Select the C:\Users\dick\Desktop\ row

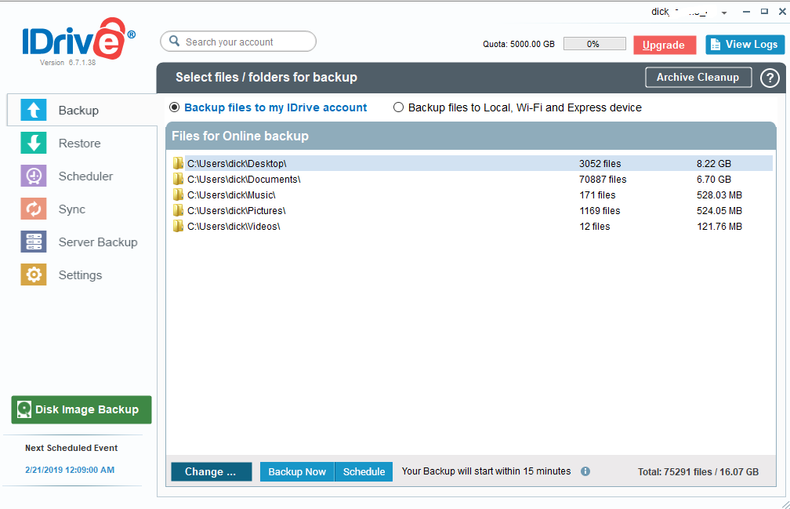472,163
